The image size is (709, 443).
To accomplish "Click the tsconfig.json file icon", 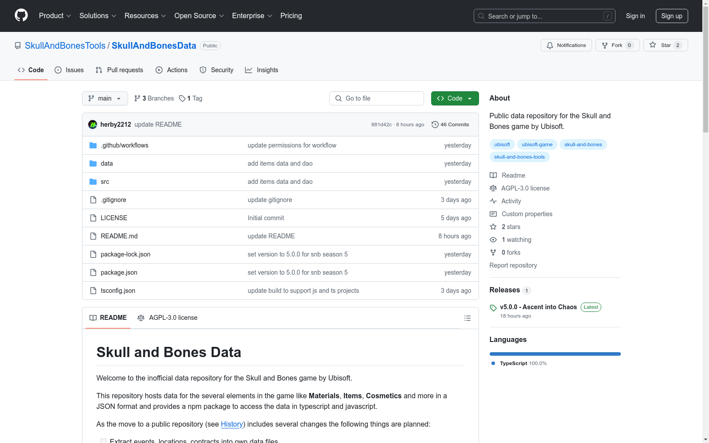I will pyautogui.click(x=93, y=291).
